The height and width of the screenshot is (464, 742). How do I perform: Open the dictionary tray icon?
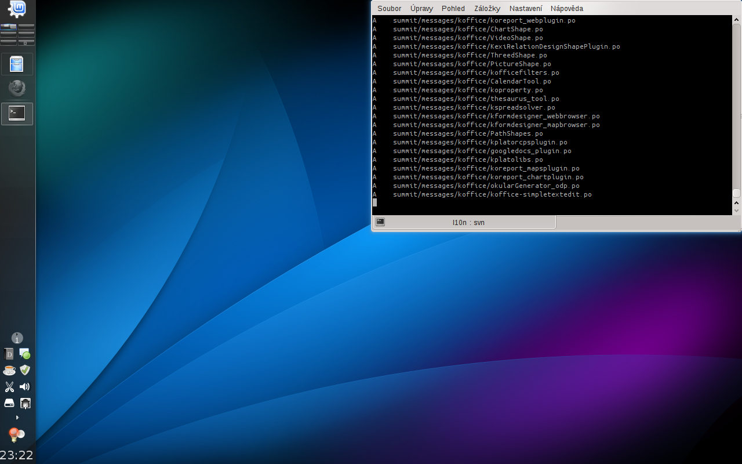click(x=9, y=354)
